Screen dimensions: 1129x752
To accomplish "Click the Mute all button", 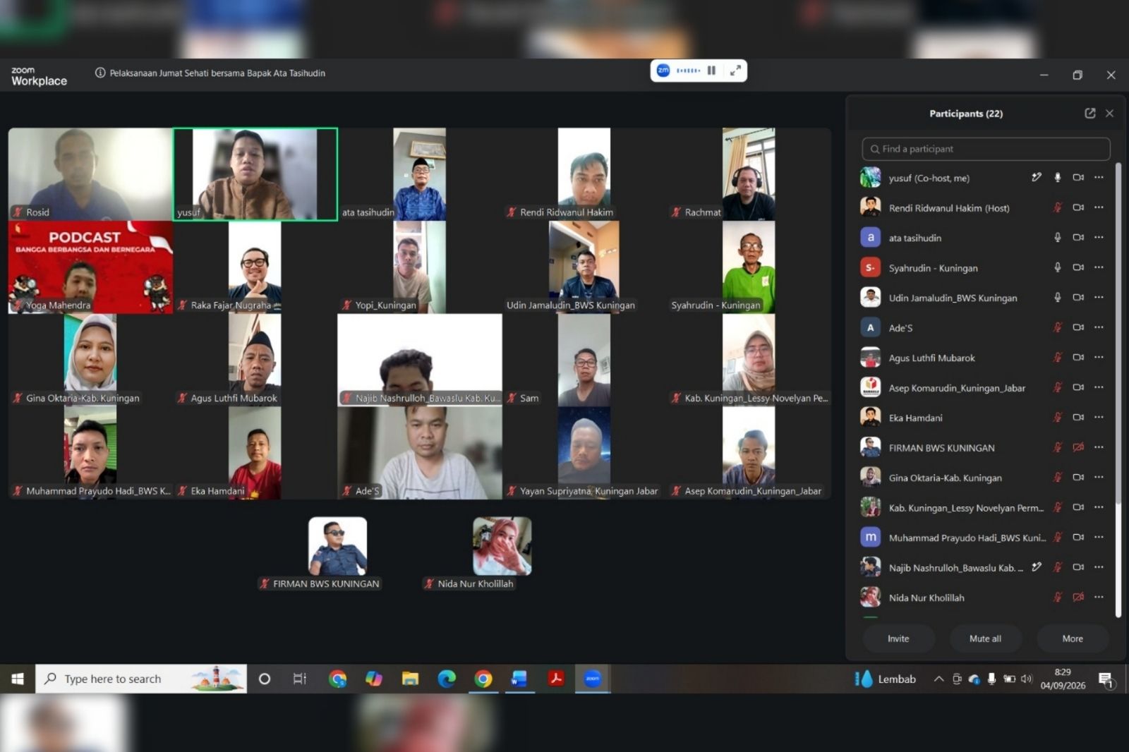I will click(x=985, y=638).
